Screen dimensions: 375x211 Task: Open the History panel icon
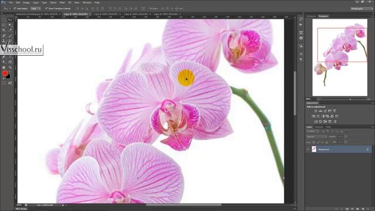click(x=301, y=19)
